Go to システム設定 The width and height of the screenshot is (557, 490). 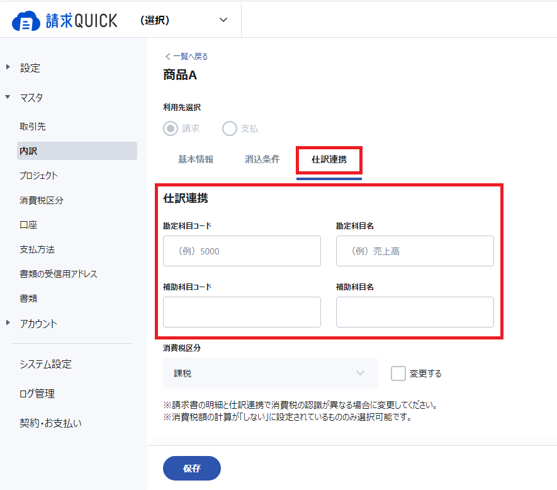click(45, 364)
